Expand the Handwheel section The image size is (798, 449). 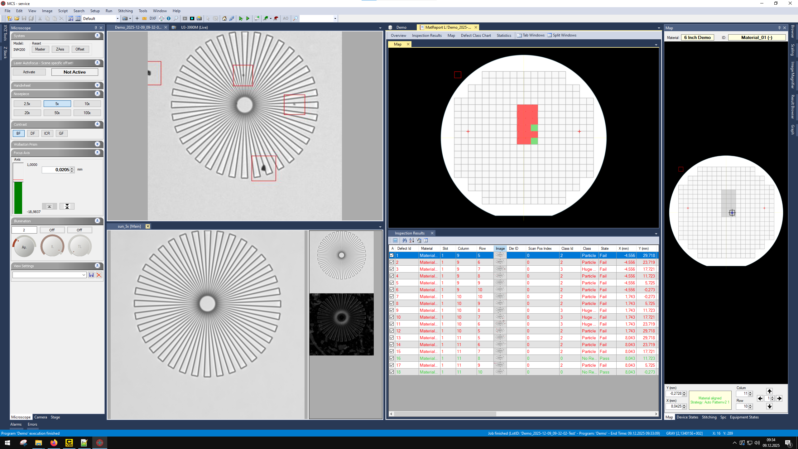click(x=97, y=85)
